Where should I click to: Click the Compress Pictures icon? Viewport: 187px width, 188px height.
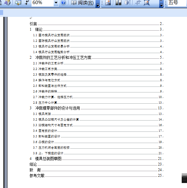147,2
